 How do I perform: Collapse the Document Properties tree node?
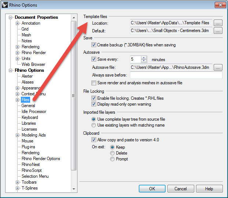11,18
